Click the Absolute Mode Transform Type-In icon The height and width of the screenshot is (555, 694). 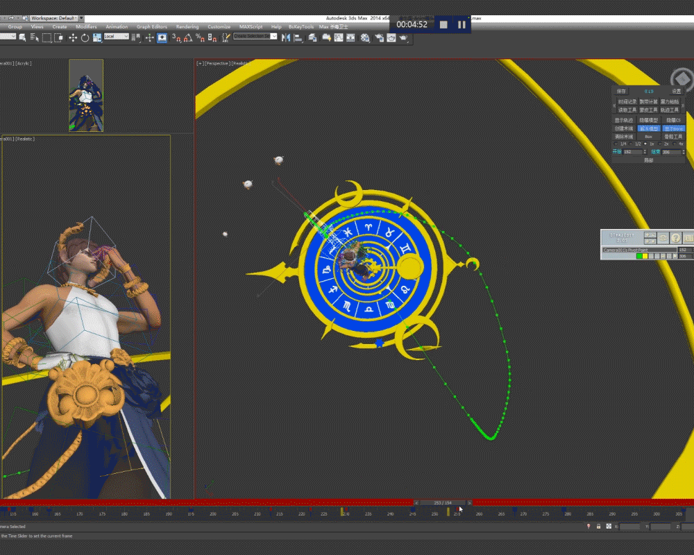pos(609,527)
